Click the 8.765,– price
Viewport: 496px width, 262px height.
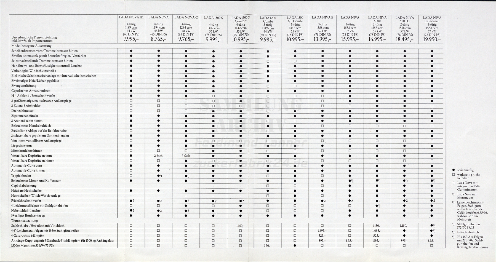coord(159,39)
